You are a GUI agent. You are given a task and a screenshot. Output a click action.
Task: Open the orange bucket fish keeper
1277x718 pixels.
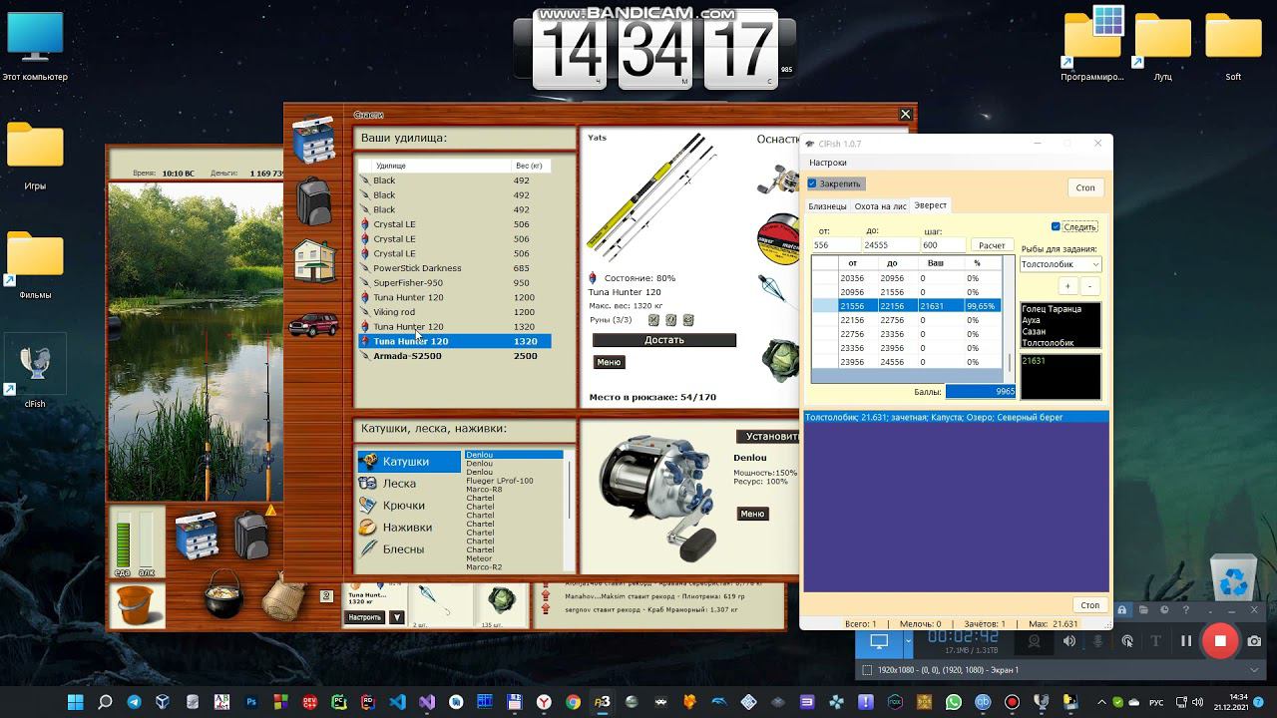(x=137, y=604)
